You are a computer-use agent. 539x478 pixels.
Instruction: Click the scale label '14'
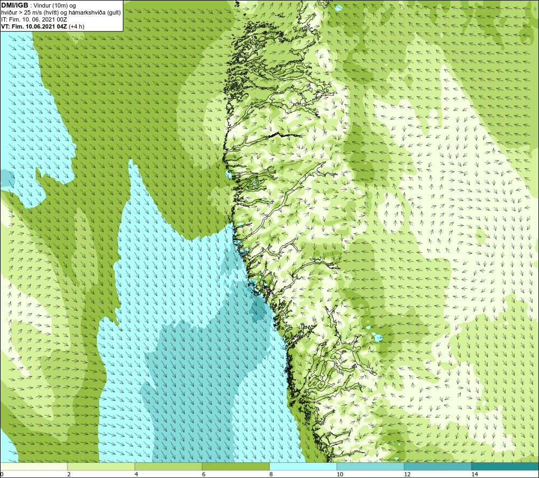point(474,474)
